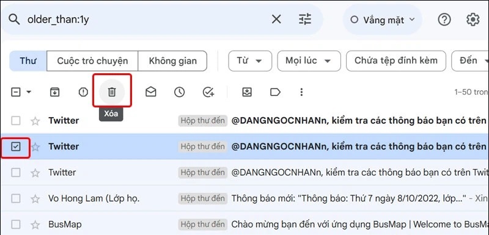The image size is (489, 235).
Task: Open the Đến filter dropdown
Action: click(470, 60)
